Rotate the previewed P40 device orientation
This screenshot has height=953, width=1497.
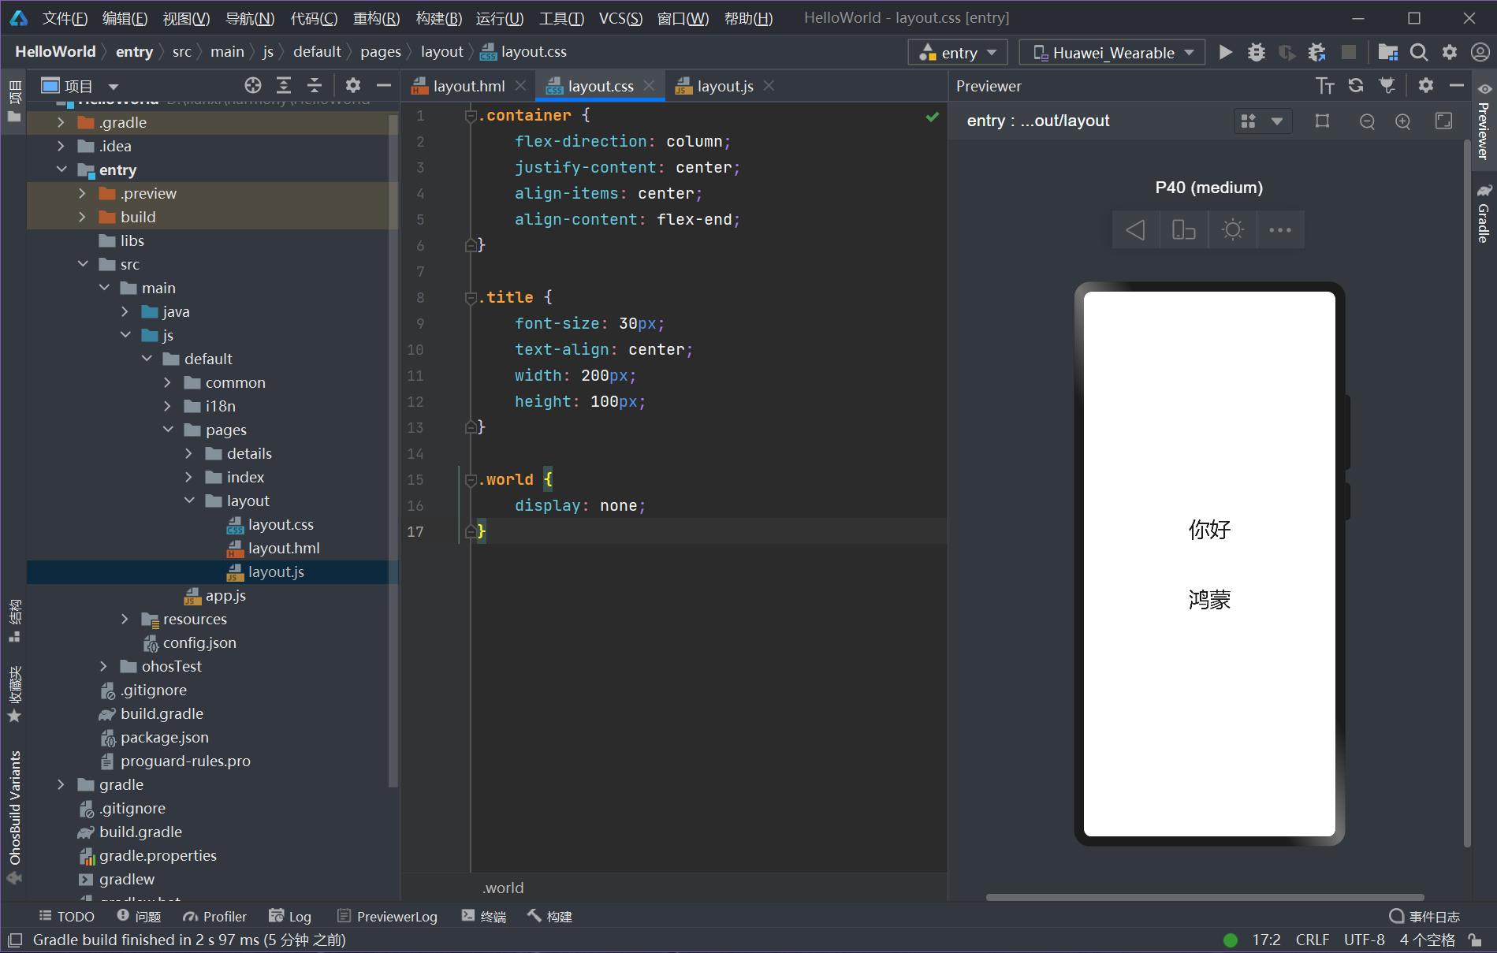tap(1183, 229)
